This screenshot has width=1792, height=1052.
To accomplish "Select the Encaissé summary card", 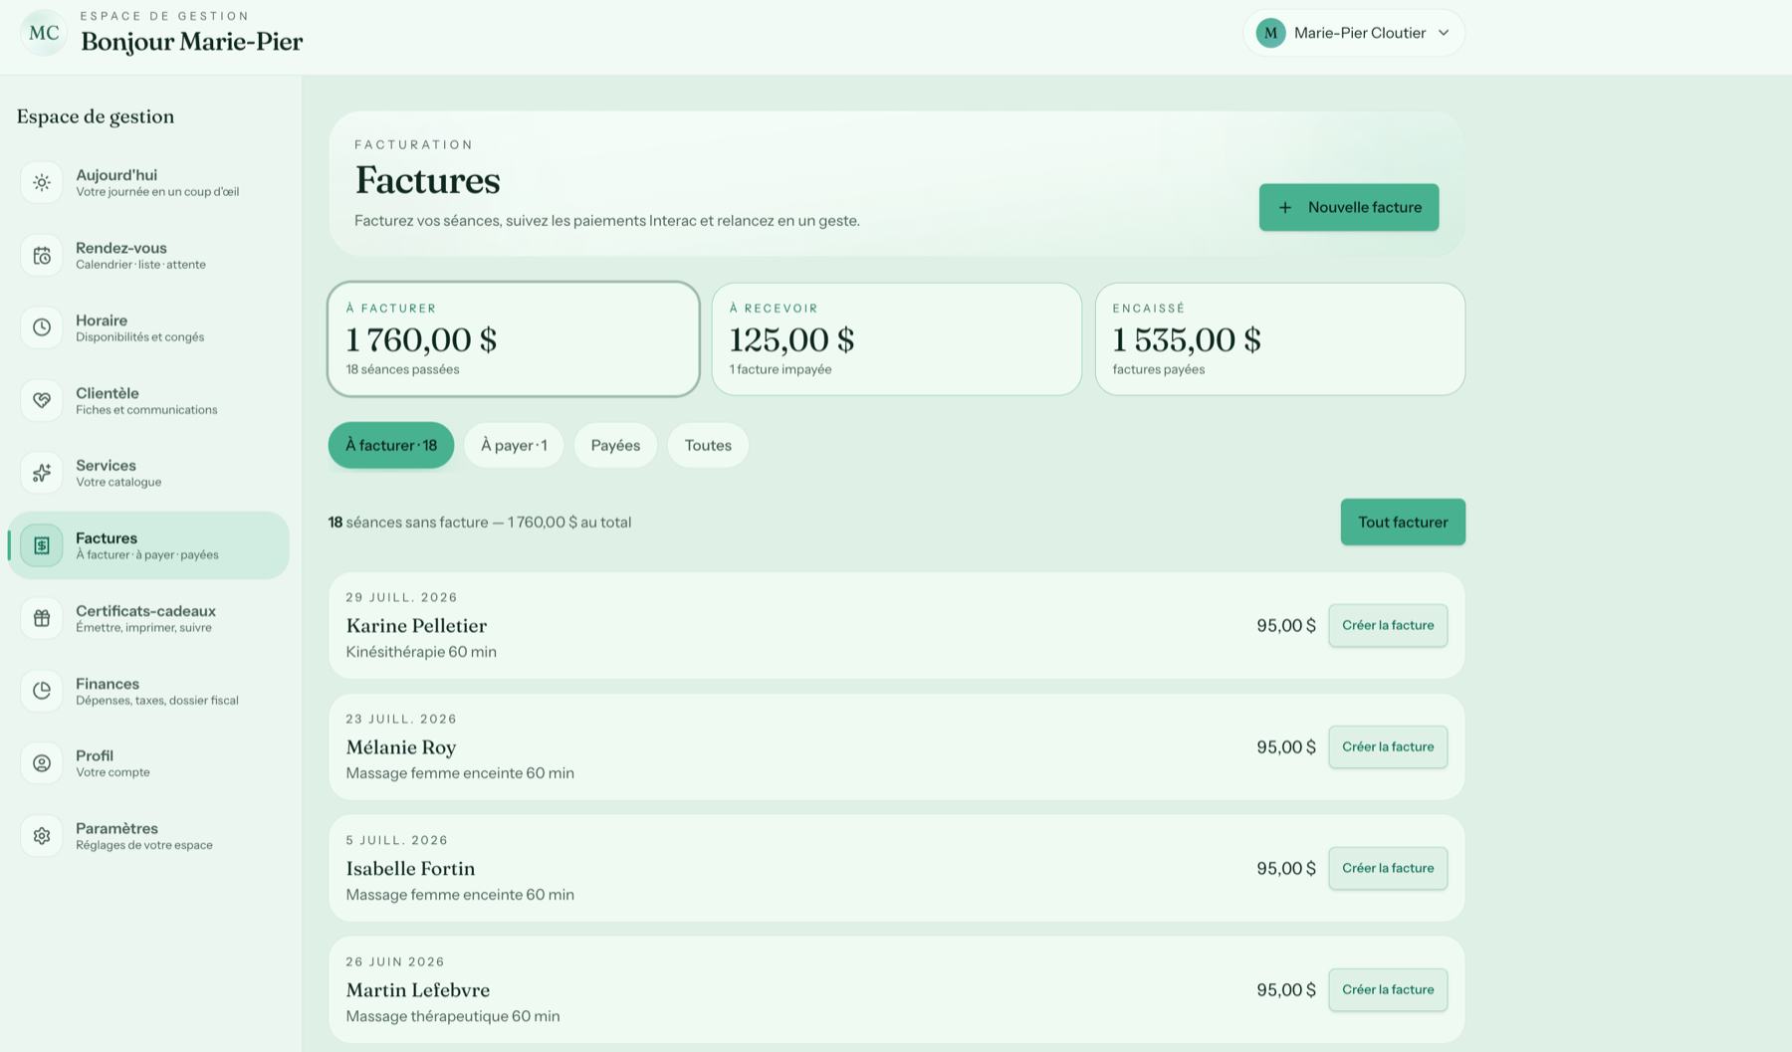I will tap(1279, 339).
